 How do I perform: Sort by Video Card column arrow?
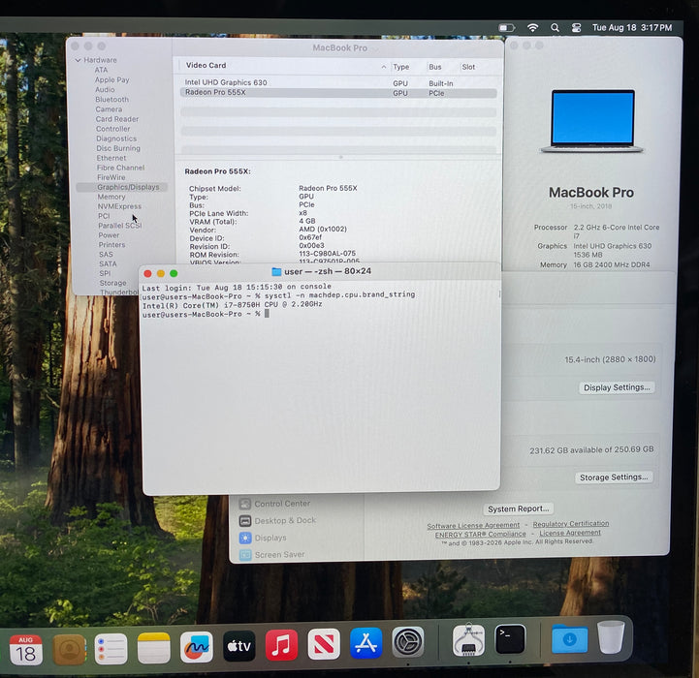coord(384,67)
